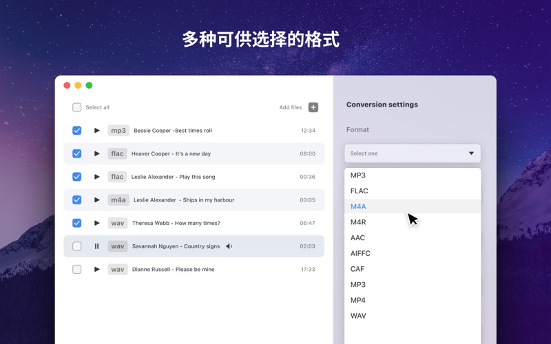Play the Bessie Cooper track
Screen dimensions: 551x344
point(97,131)
